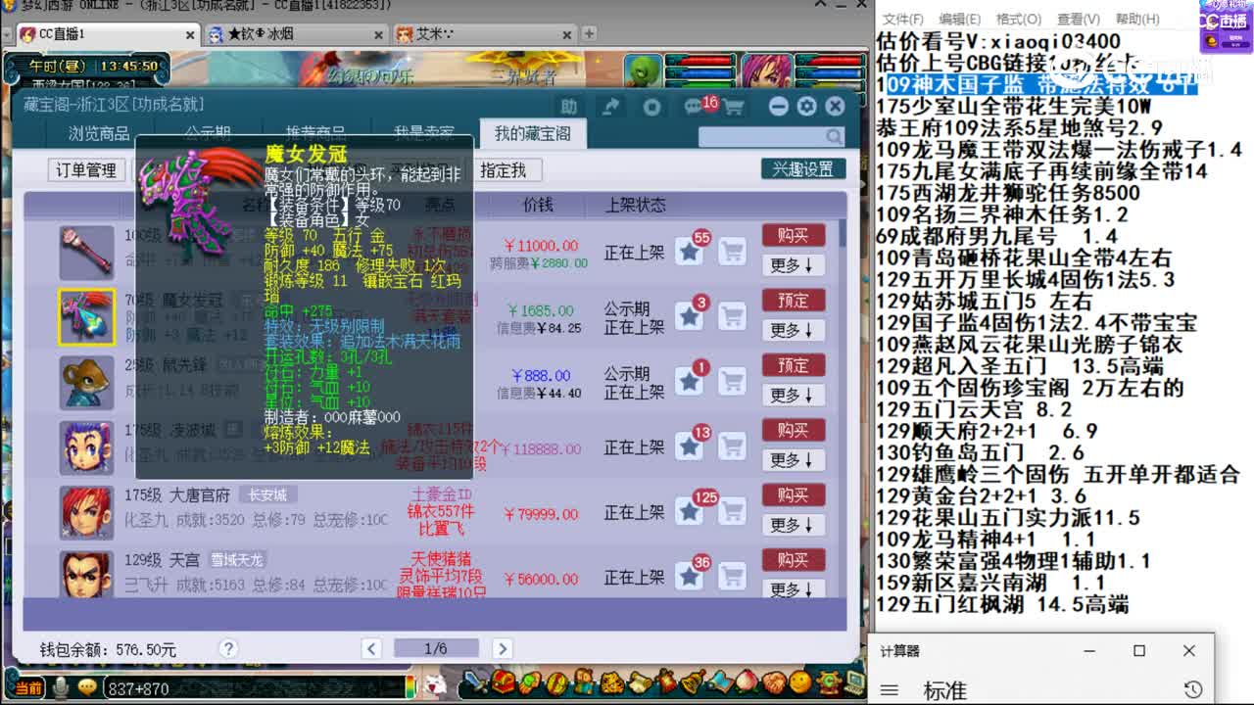Select the 鼠先锋 mouse pet thumbnail
Viewport: 1254px width, 705px height.
86,382
